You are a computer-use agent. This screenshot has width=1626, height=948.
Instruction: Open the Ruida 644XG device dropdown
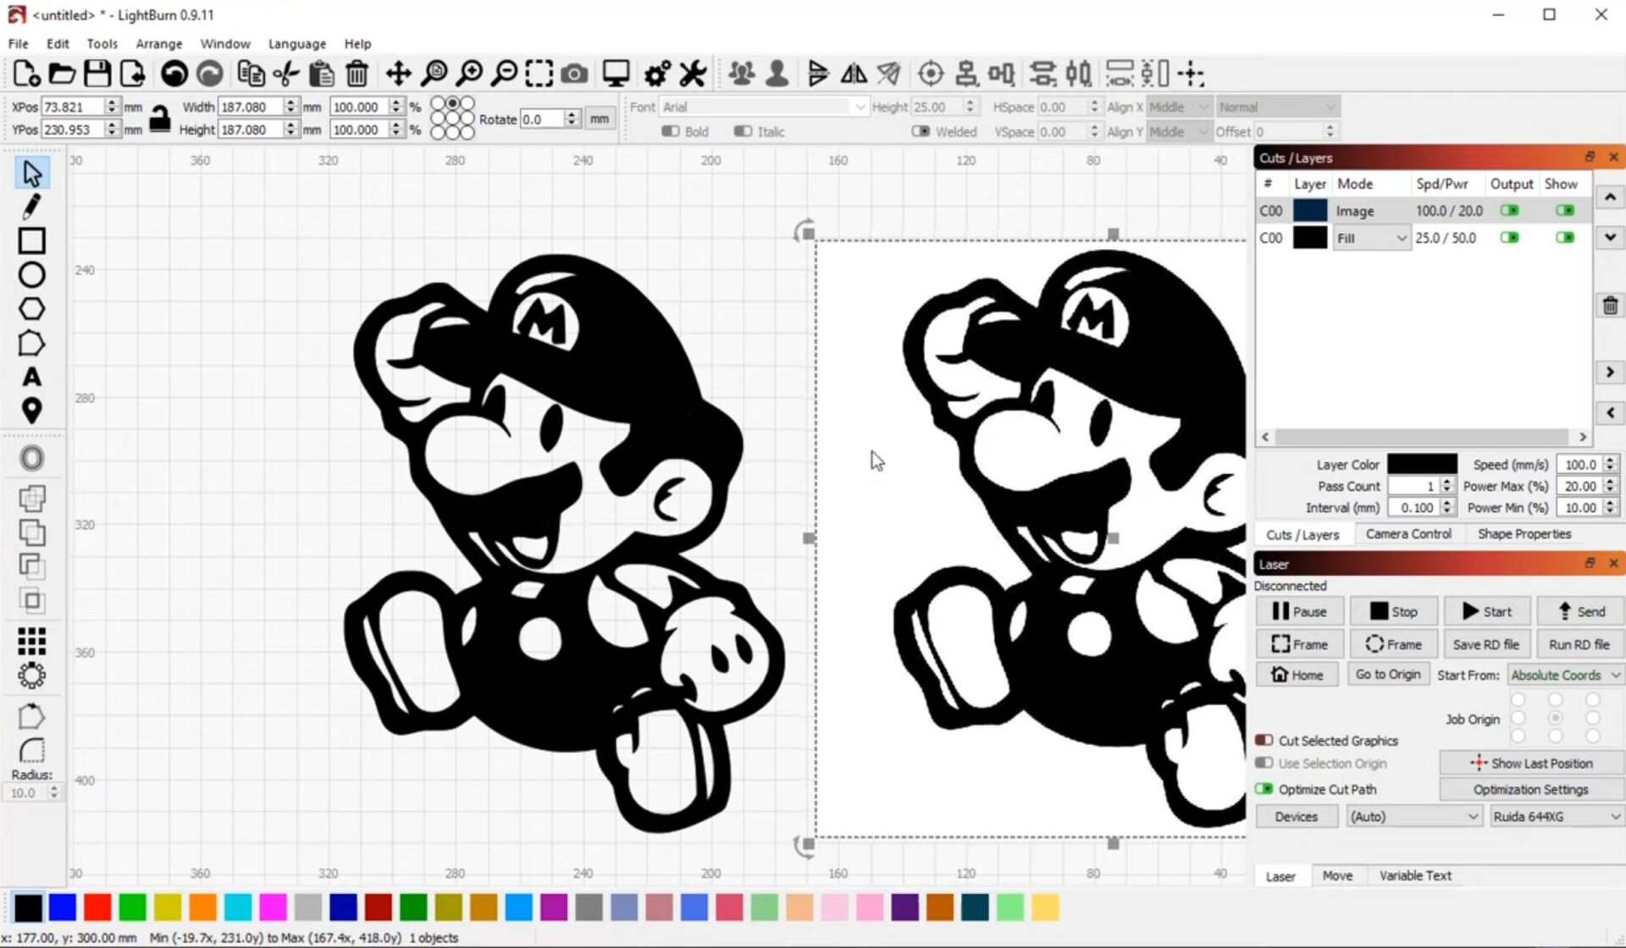click(1556, 817)
